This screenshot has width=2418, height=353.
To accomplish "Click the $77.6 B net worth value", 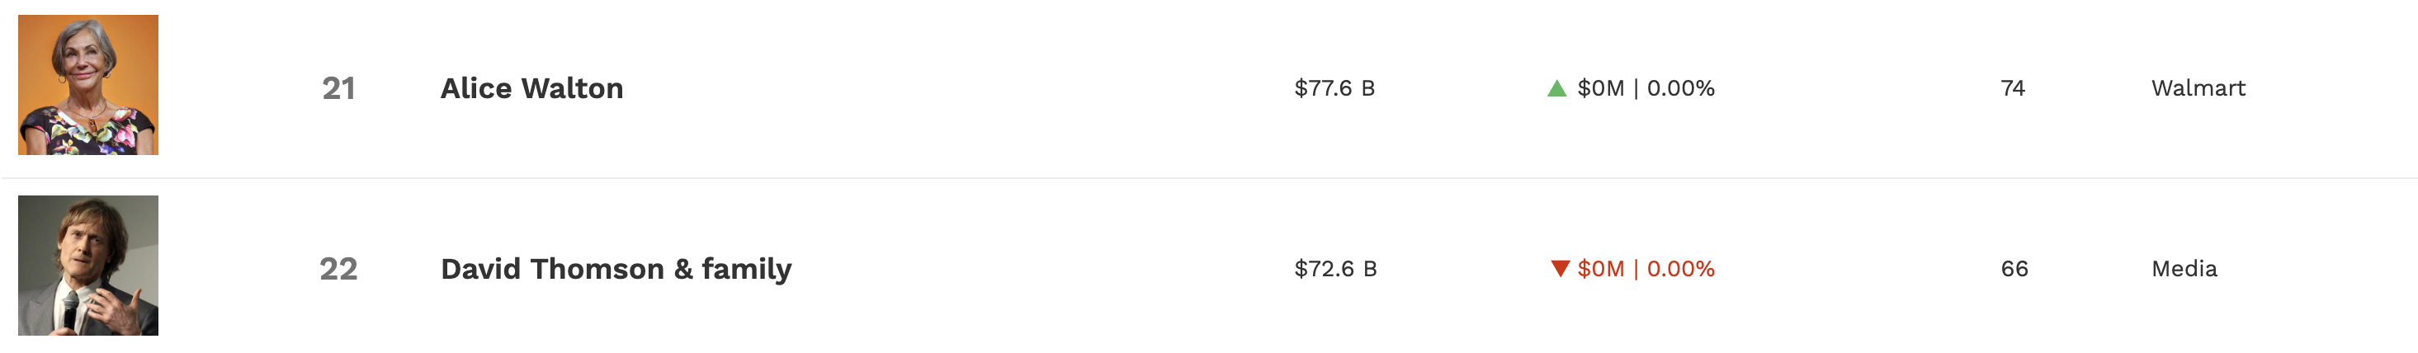I will [1334, 88].
